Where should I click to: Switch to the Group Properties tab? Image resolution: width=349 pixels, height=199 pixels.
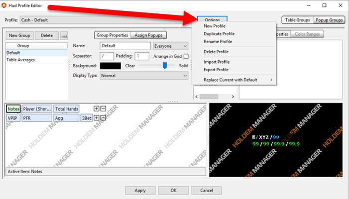(113, 35)
